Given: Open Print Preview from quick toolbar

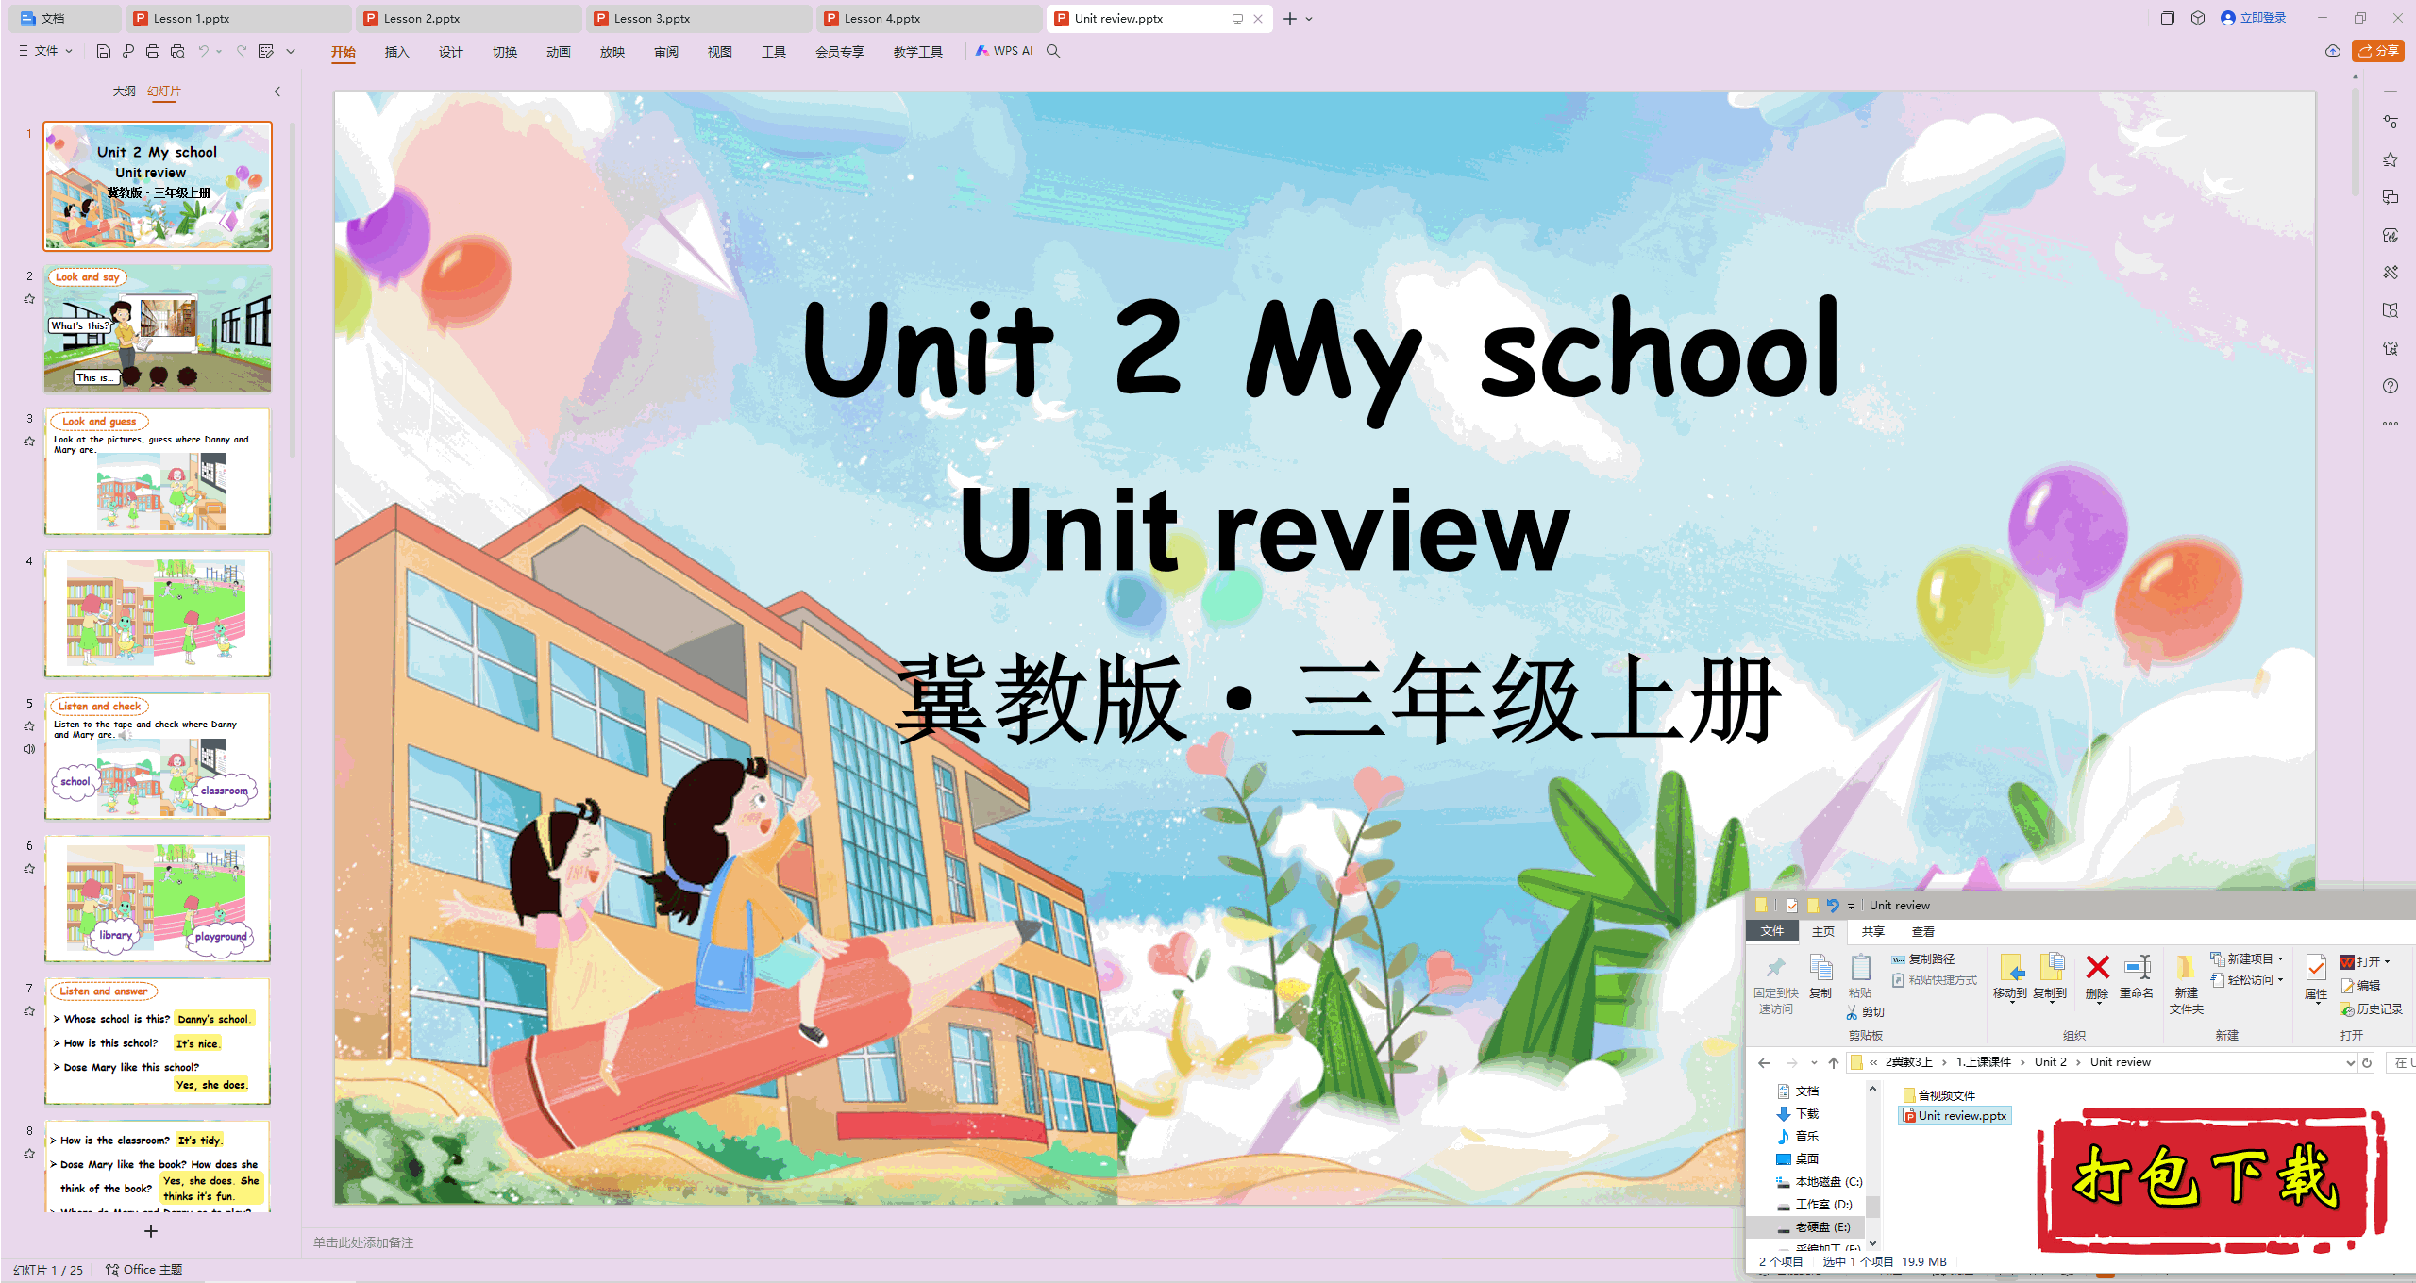Looking at the screenshot, I should point(177,51).
